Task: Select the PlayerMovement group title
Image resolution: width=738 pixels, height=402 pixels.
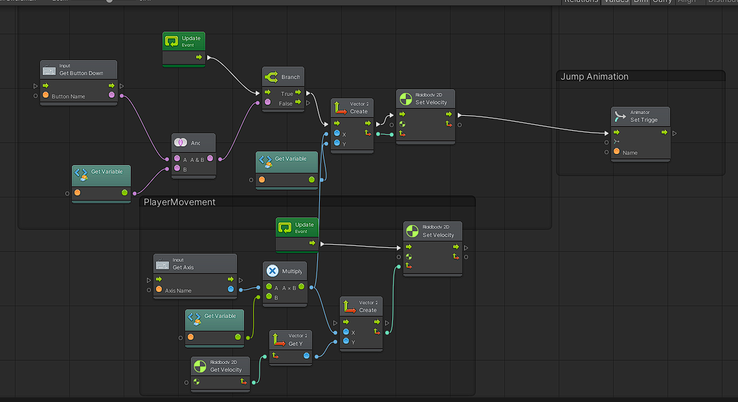Action: [x=179, y=202]
